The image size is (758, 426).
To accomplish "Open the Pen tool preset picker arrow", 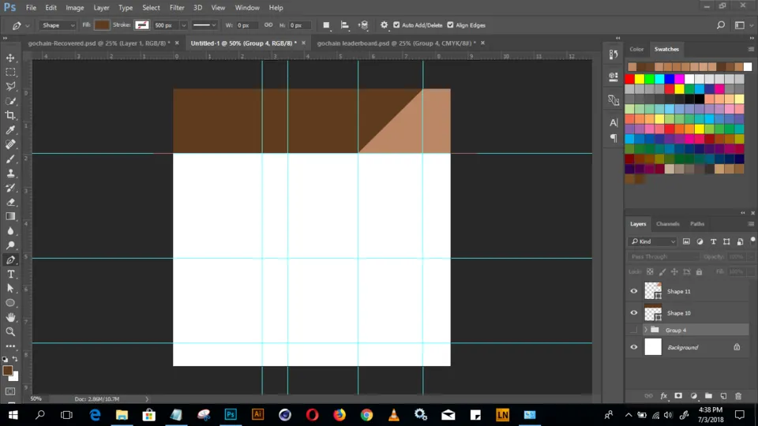I will 28,25.
